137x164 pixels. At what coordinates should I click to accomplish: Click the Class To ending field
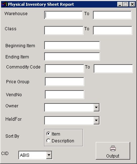pos(113,30)
